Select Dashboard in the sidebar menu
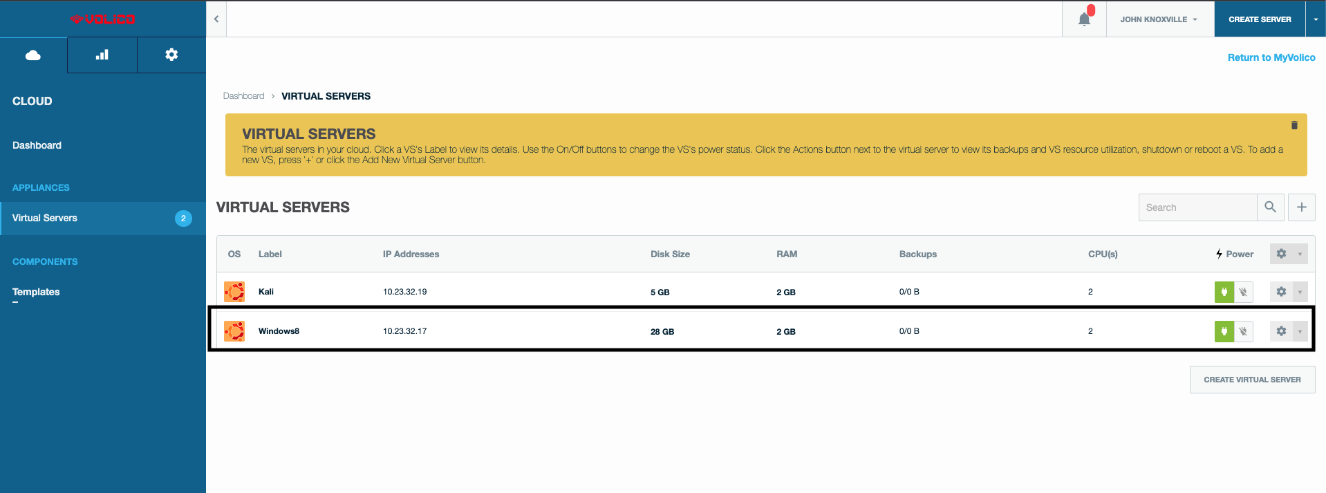The height and width of the screenshot is (493, 1326). click(37, 145)
